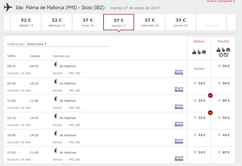The height and width of the screenshot is (166, 242).
Task: Click the baggage icon under Flexible
Action: click(228, 50)
